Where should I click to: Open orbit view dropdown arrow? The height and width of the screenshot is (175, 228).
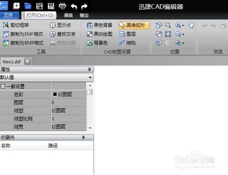pos(183,43)
